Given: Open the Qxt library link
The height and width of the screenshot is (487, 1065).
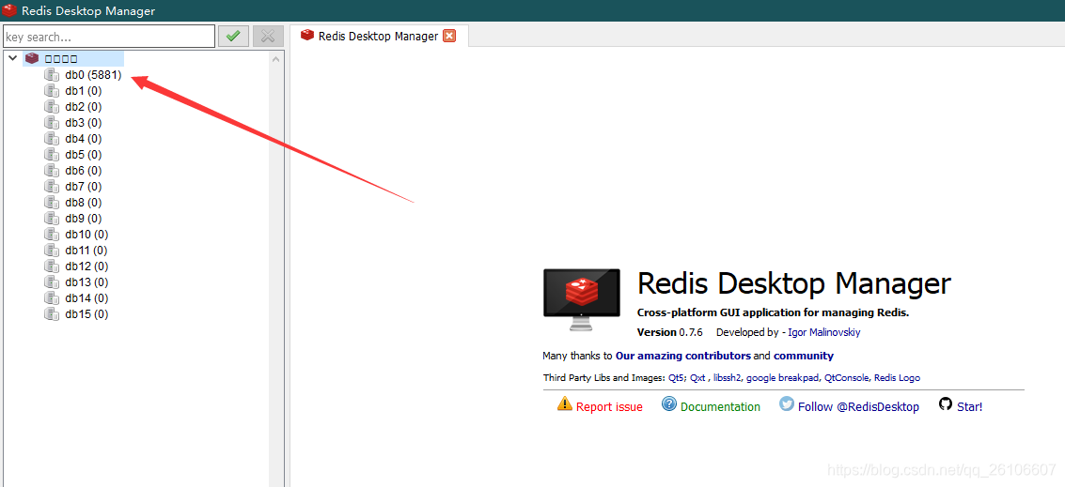Looking at the screenshot, I should [x=698, y=378].
